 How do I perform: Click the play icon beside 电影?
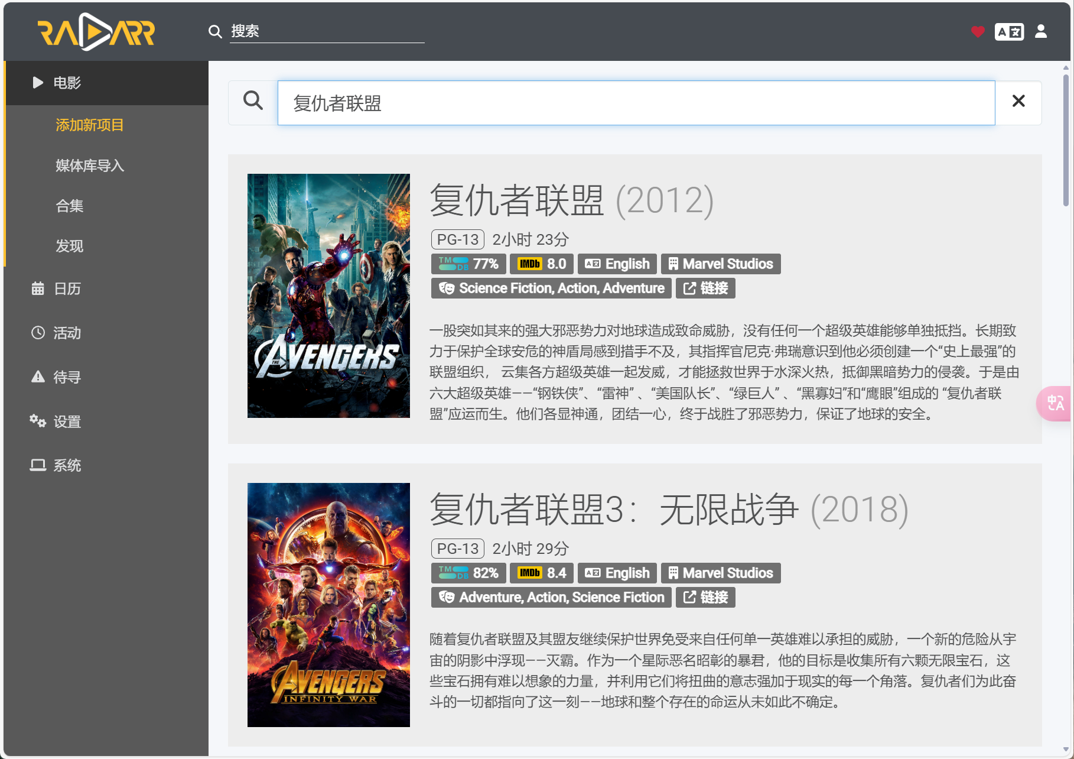coord(38,83)
